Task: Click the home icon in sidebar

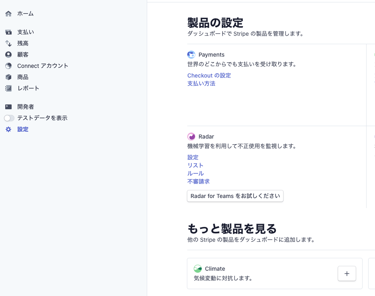Action: 8,14
